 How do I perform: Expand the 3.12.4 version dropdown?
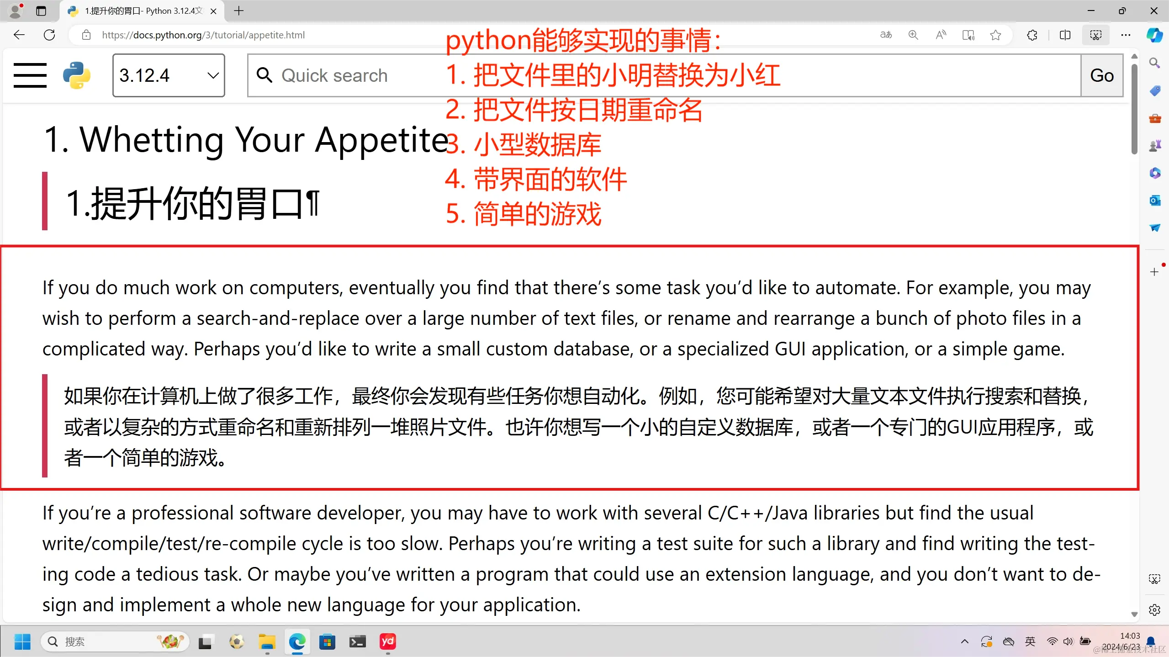tap(169, 75)
